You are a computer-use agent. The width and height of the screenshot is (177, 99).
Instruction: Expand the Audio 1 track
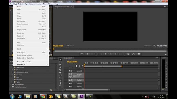pyautogui.click(x=76, y=80)
